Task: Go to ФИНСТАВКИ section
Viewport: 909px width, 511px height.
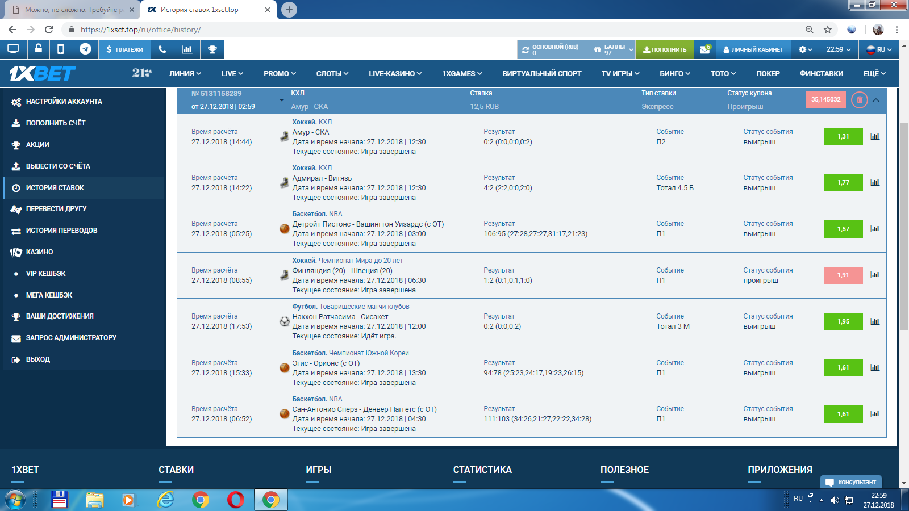Action: (x=822, y=73)
